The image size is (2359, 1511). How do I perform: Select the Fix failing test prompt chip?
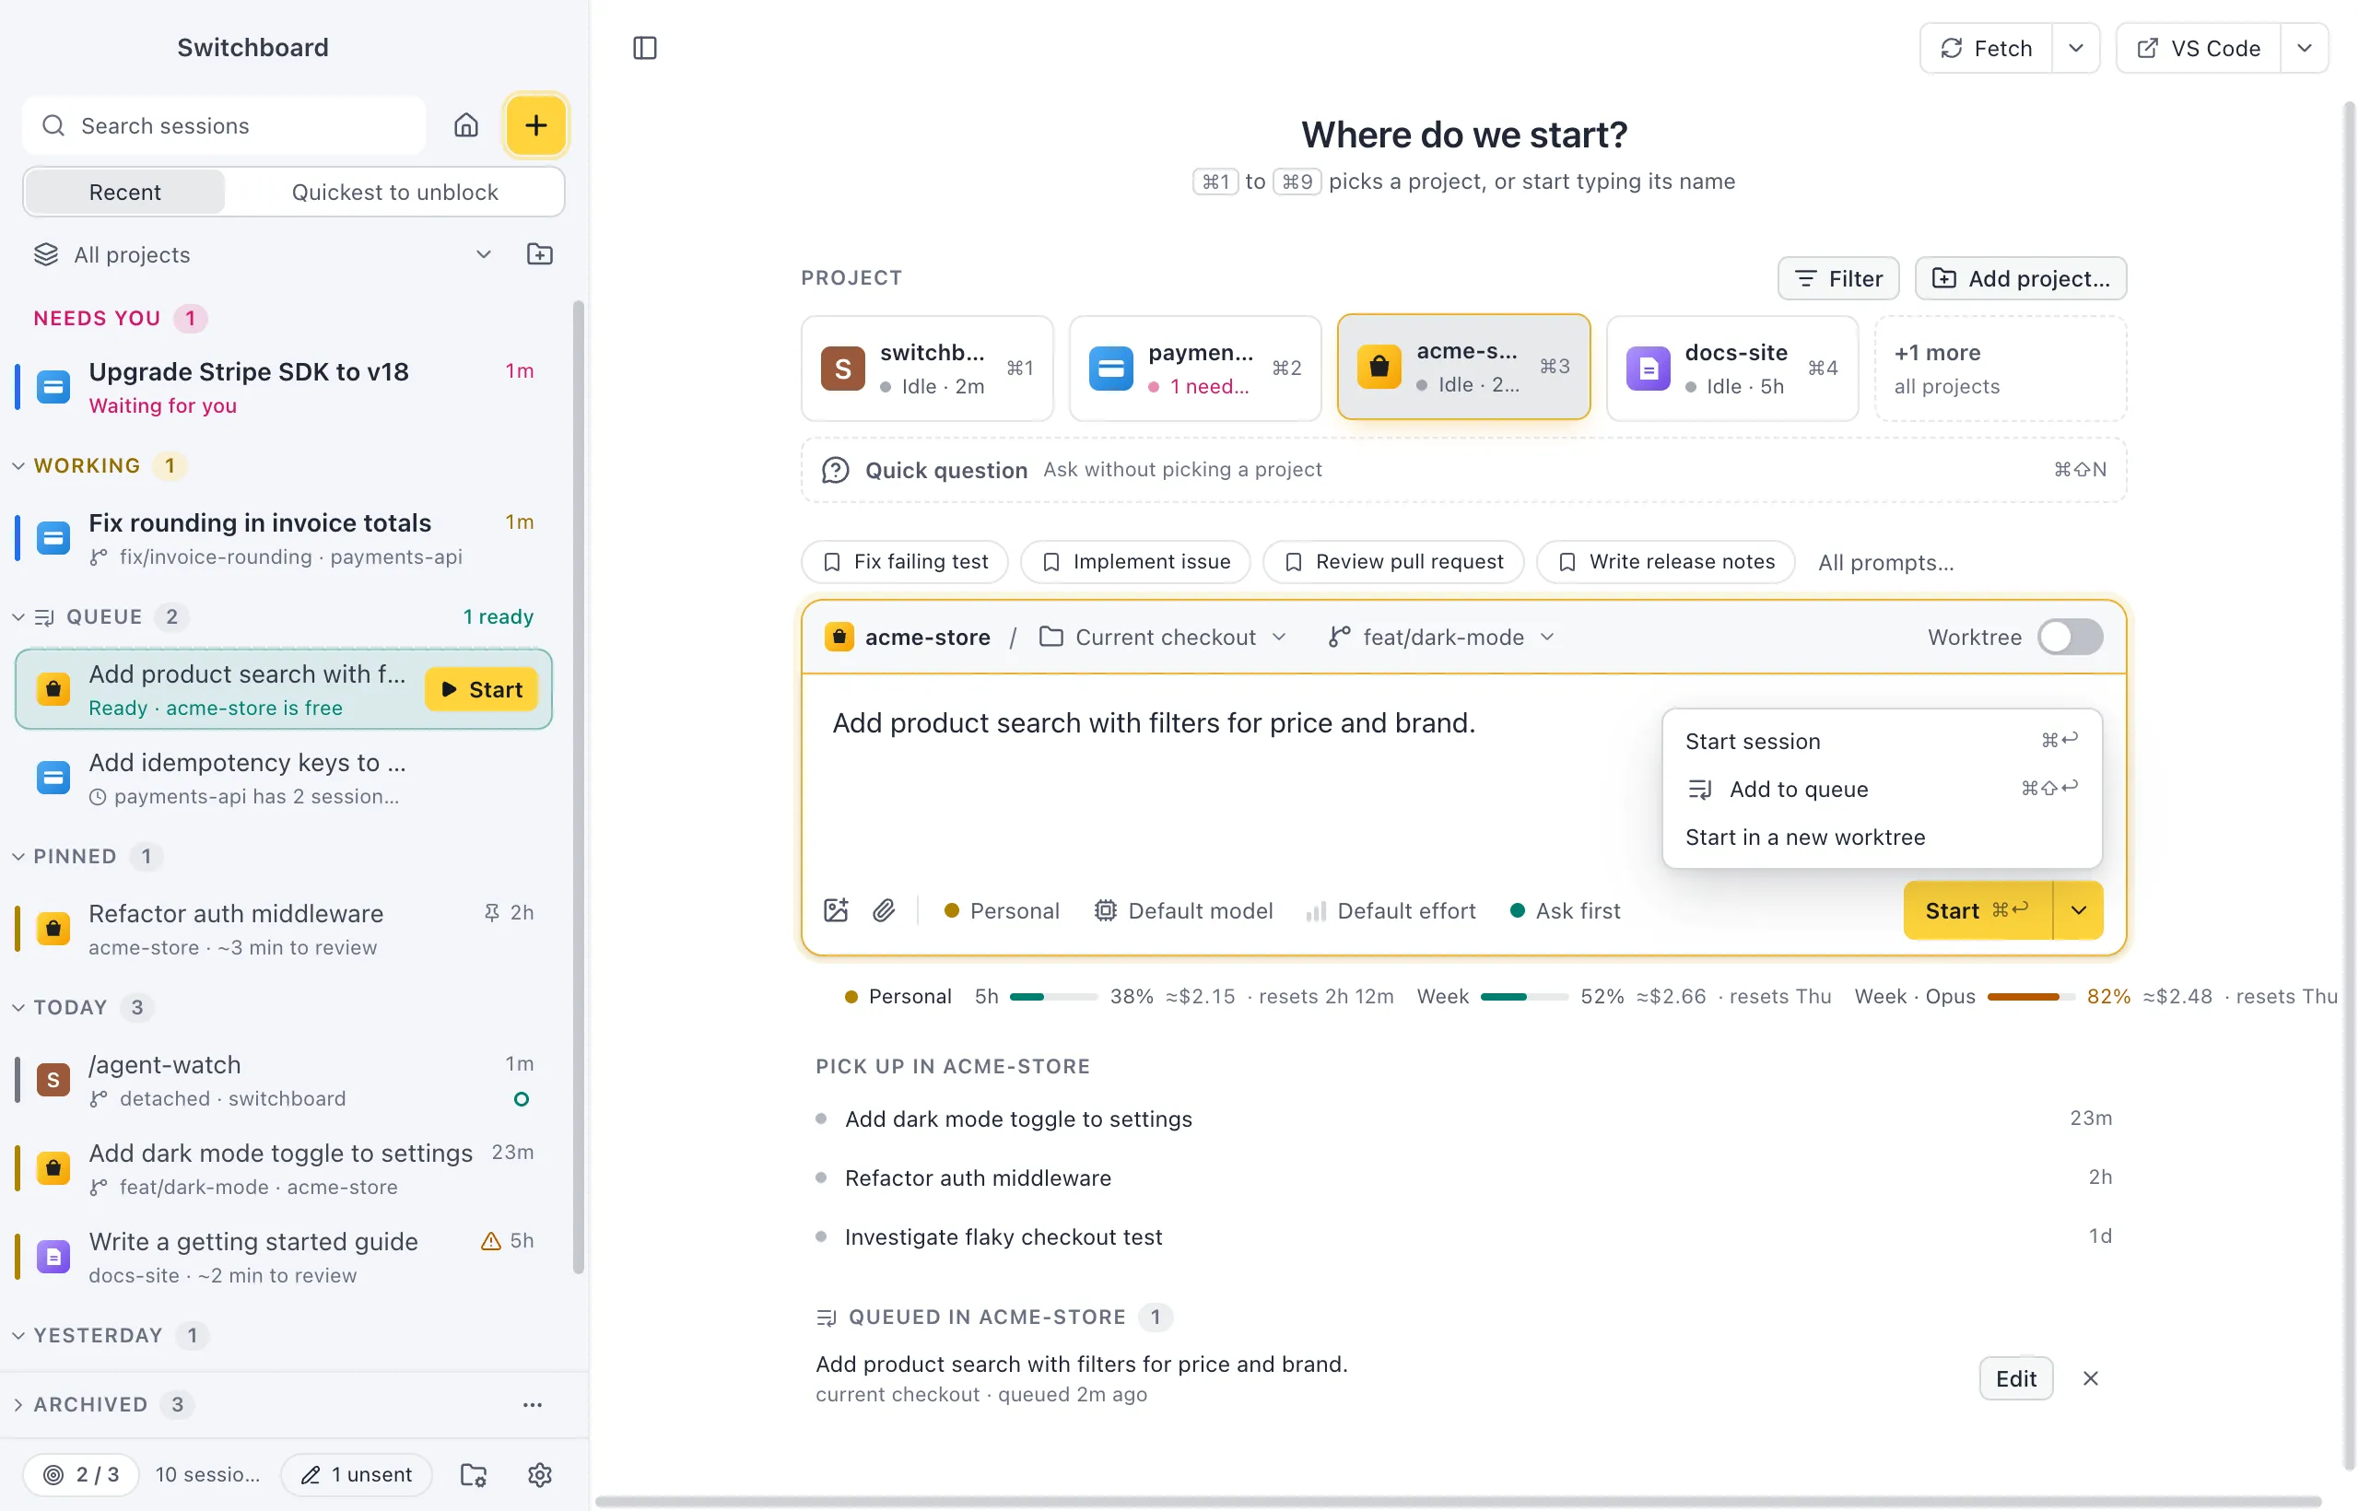tap(904, 562)
